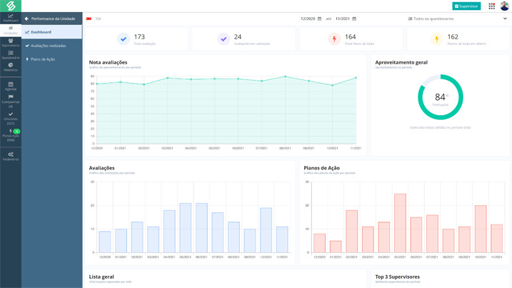Click the green app logo

coord(11,6)
